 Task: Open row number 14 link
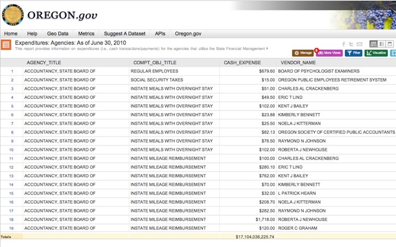coord(11,184)
